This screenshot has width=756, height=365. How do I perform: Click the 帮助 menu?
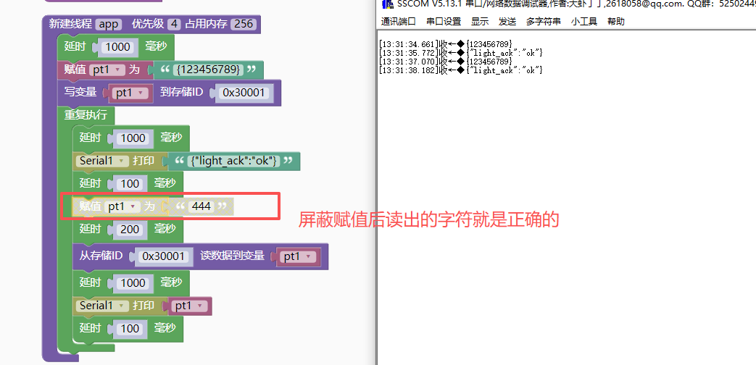click(615, 22)
